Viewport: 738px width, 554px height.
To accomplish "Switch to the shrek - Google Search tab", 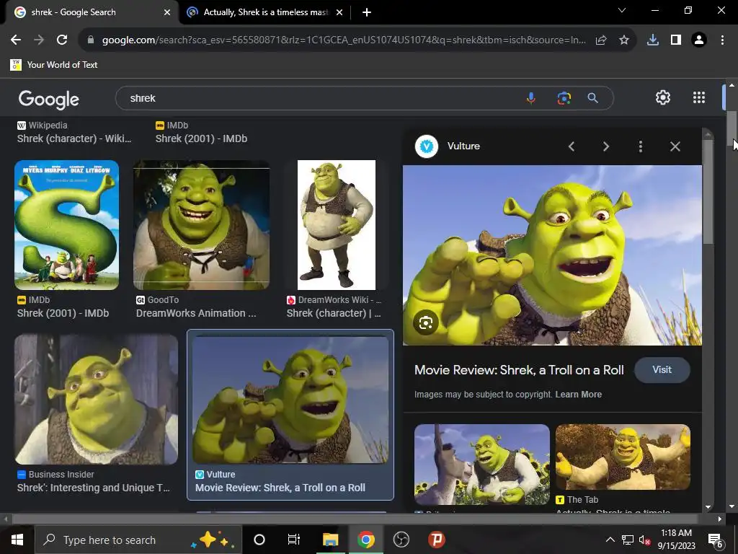I will point(89,12).
